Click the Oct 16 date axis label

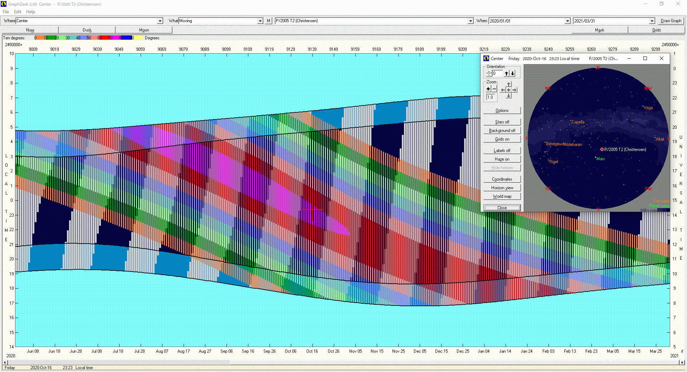pos(312,351)
